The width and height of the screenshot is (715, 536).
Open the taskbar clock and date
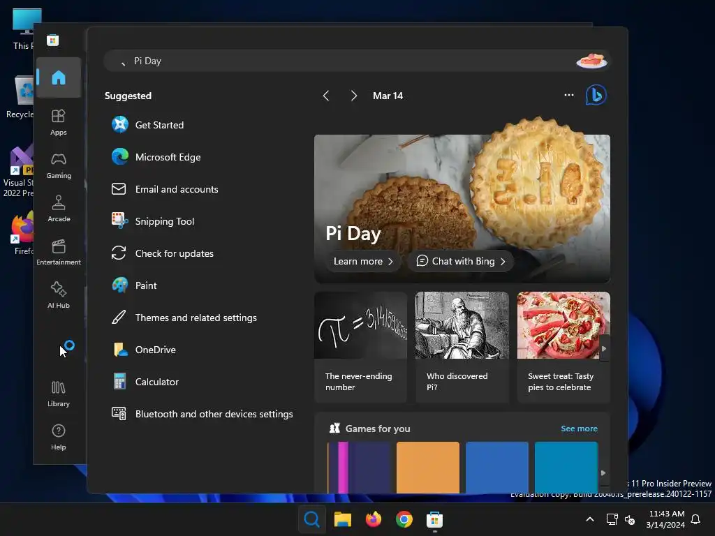coord(665,519)
